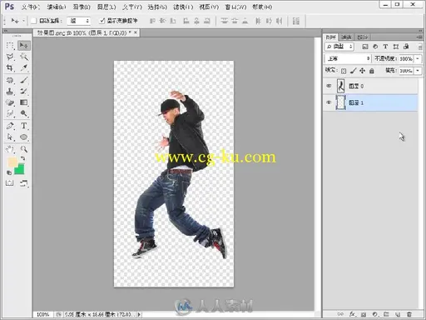Toggle the lock all padlock icon
The height and width of the screenshot is (320, 426).
pyautogui.click(x=372, y=71)
